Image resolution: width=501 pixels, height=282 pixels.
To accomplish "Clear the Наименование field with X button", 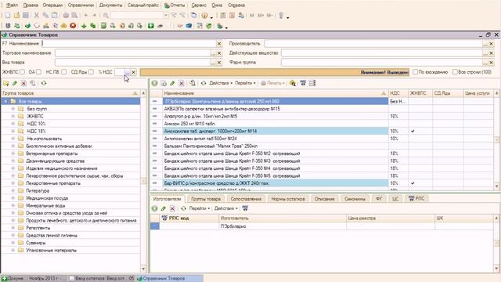I will [x=219, y=44].
